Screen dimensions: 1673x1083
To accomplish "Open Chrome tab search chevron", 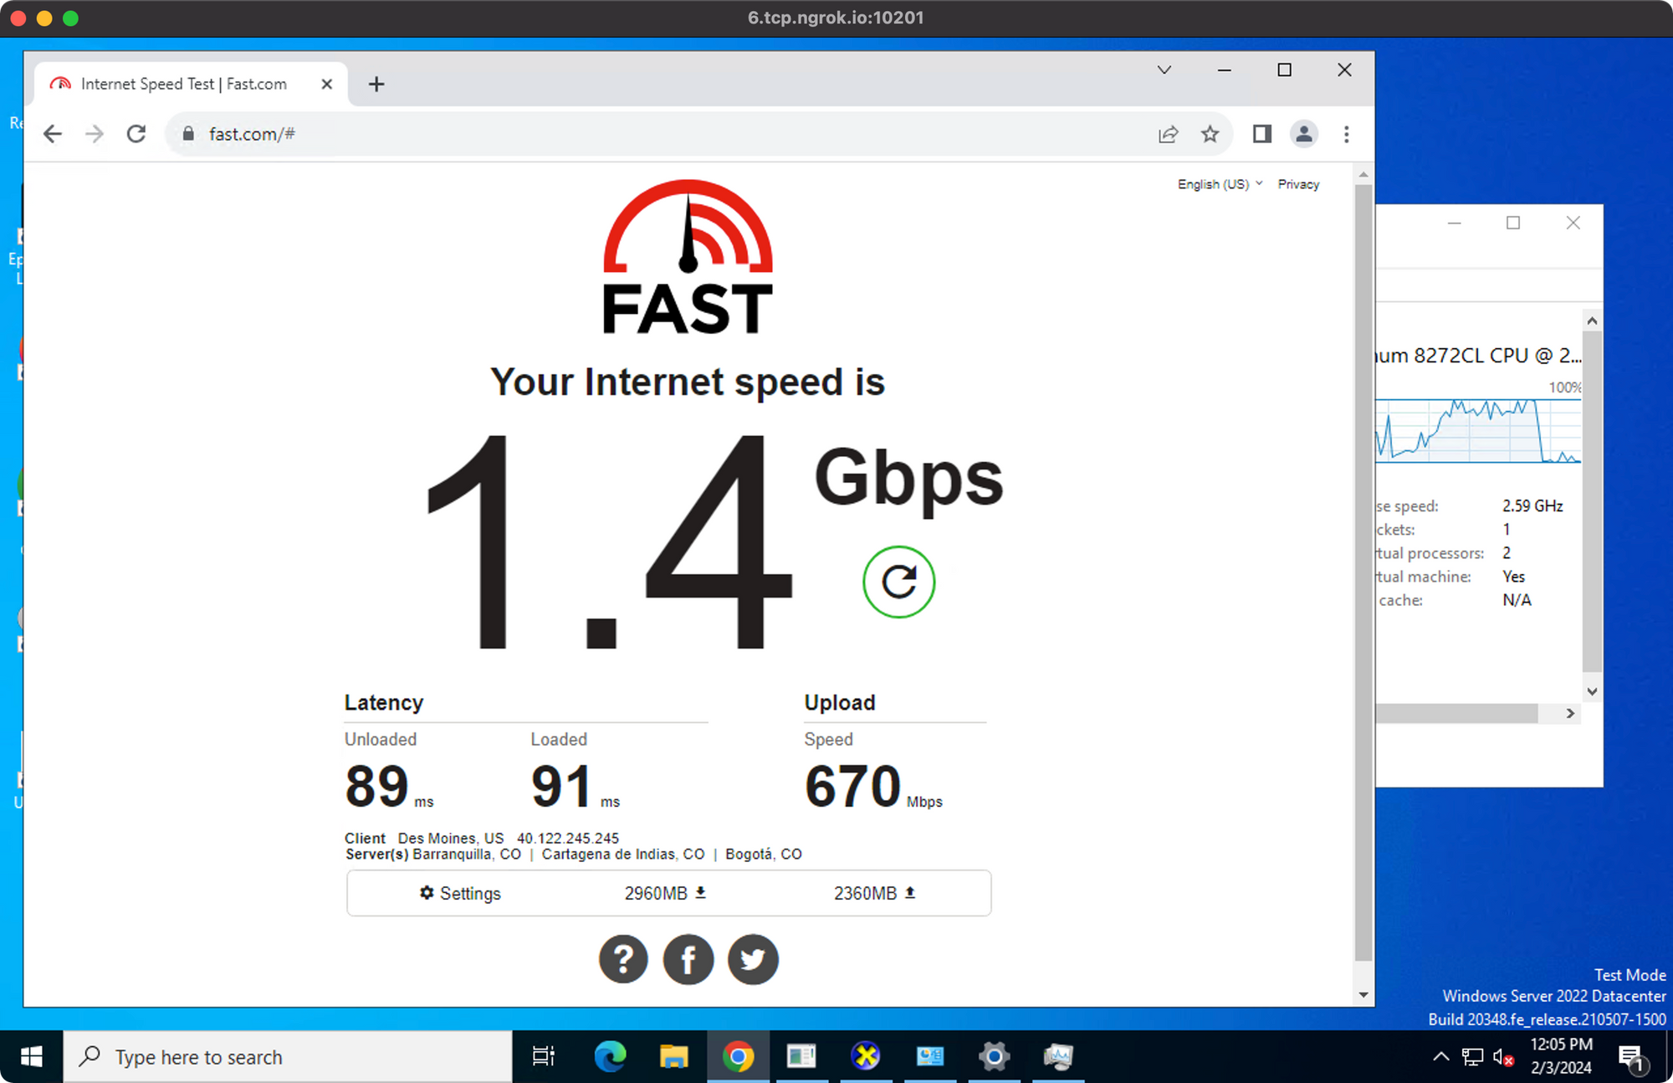I will (x=1164, y=70).
